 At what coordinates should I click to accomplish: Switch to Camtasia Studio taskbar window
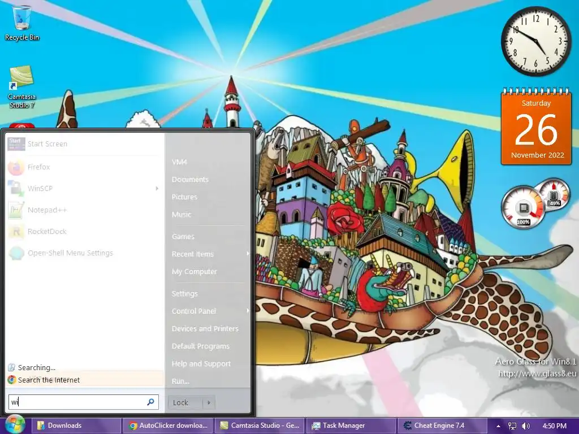coord(259,426)
